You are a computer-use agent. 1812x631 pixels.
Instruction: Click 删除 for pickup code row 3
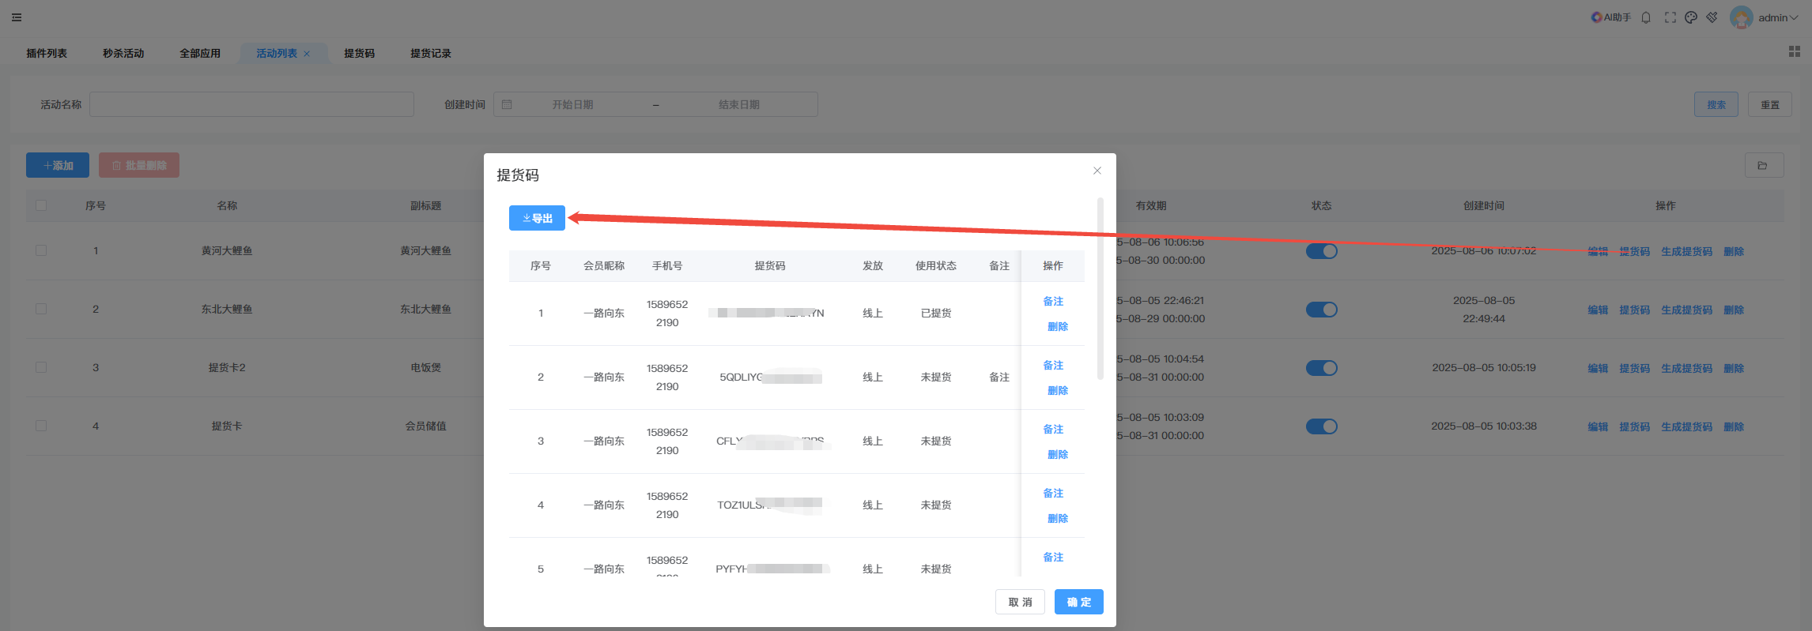click(1058, 454)
